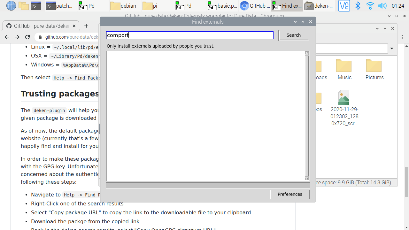This screenshot has width=409, height=230.
Task: Click the Trusting packages heading
Action: (60, 94)
